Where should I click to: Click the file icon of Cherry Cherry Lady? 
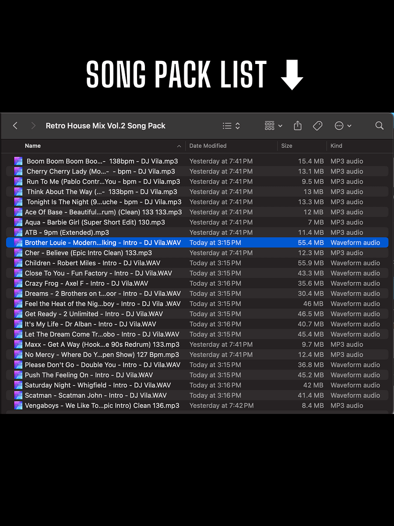click(x=18, y=171)
